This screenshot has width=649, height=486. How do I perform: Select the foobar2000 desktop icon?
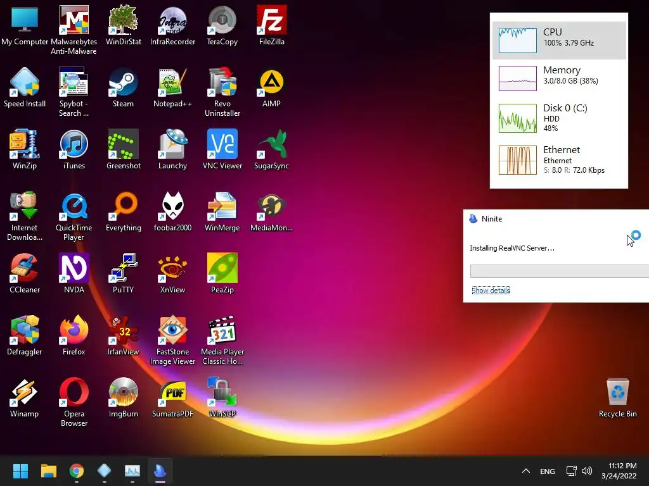(x=172, y=211)
